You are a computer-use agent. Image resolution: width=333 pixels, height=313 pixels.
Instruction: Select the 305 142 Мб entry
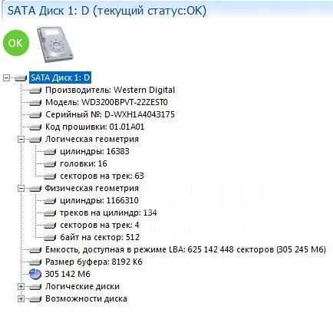pyautogui.click(x=68, y=274)
